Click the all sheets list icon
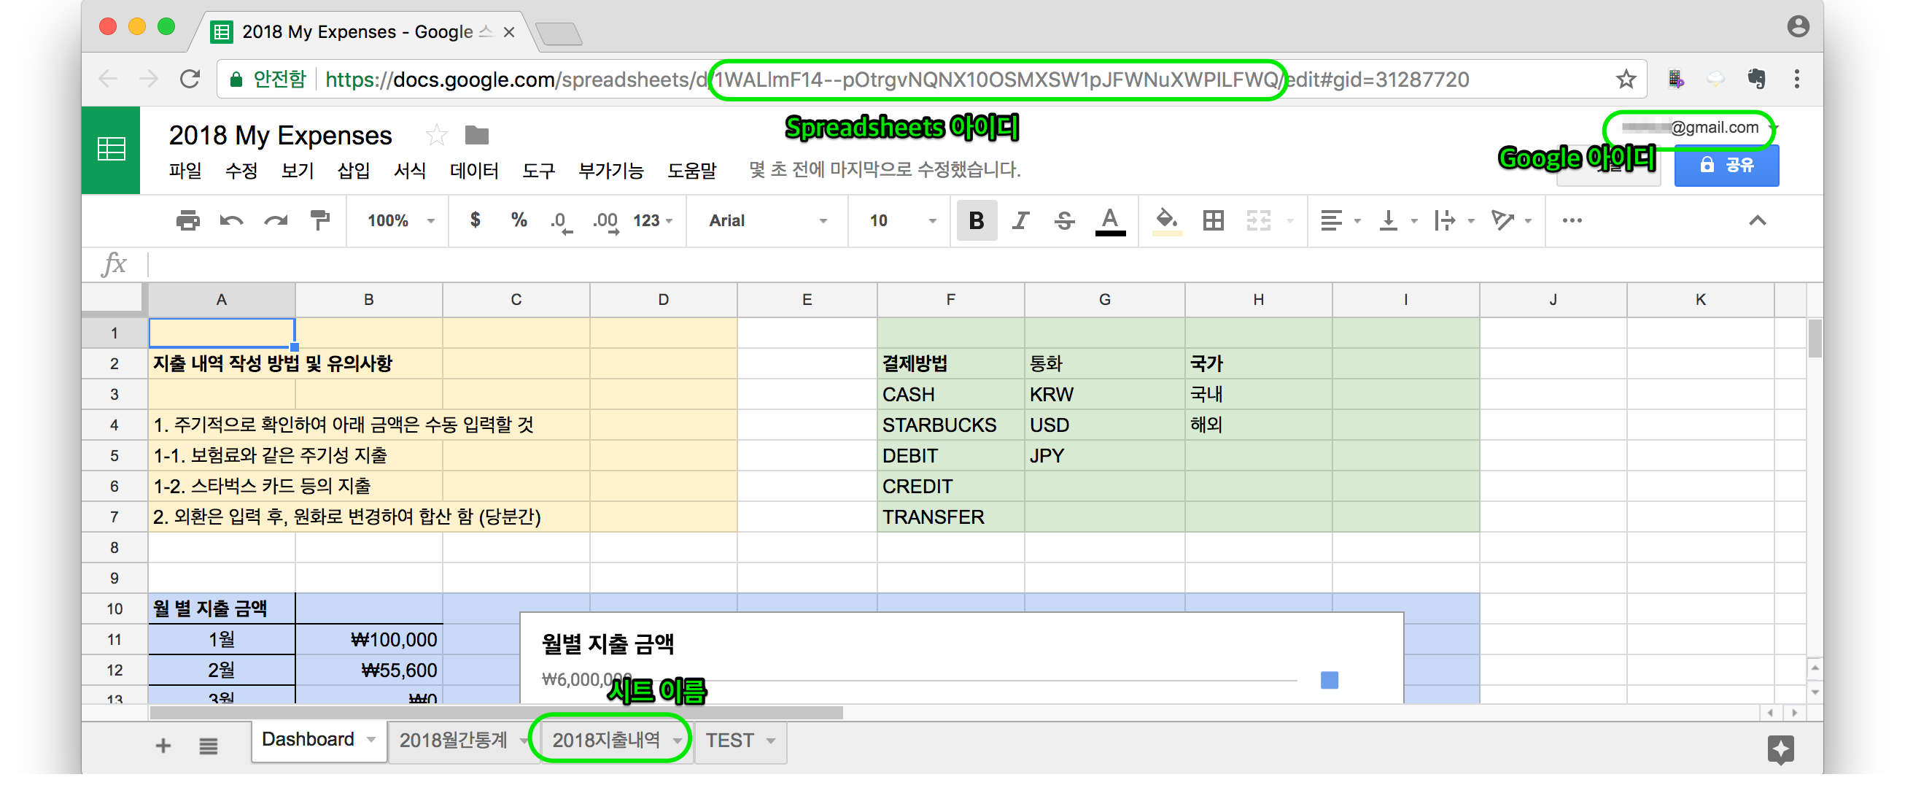 pyautogui.click(x=209, y=746)
